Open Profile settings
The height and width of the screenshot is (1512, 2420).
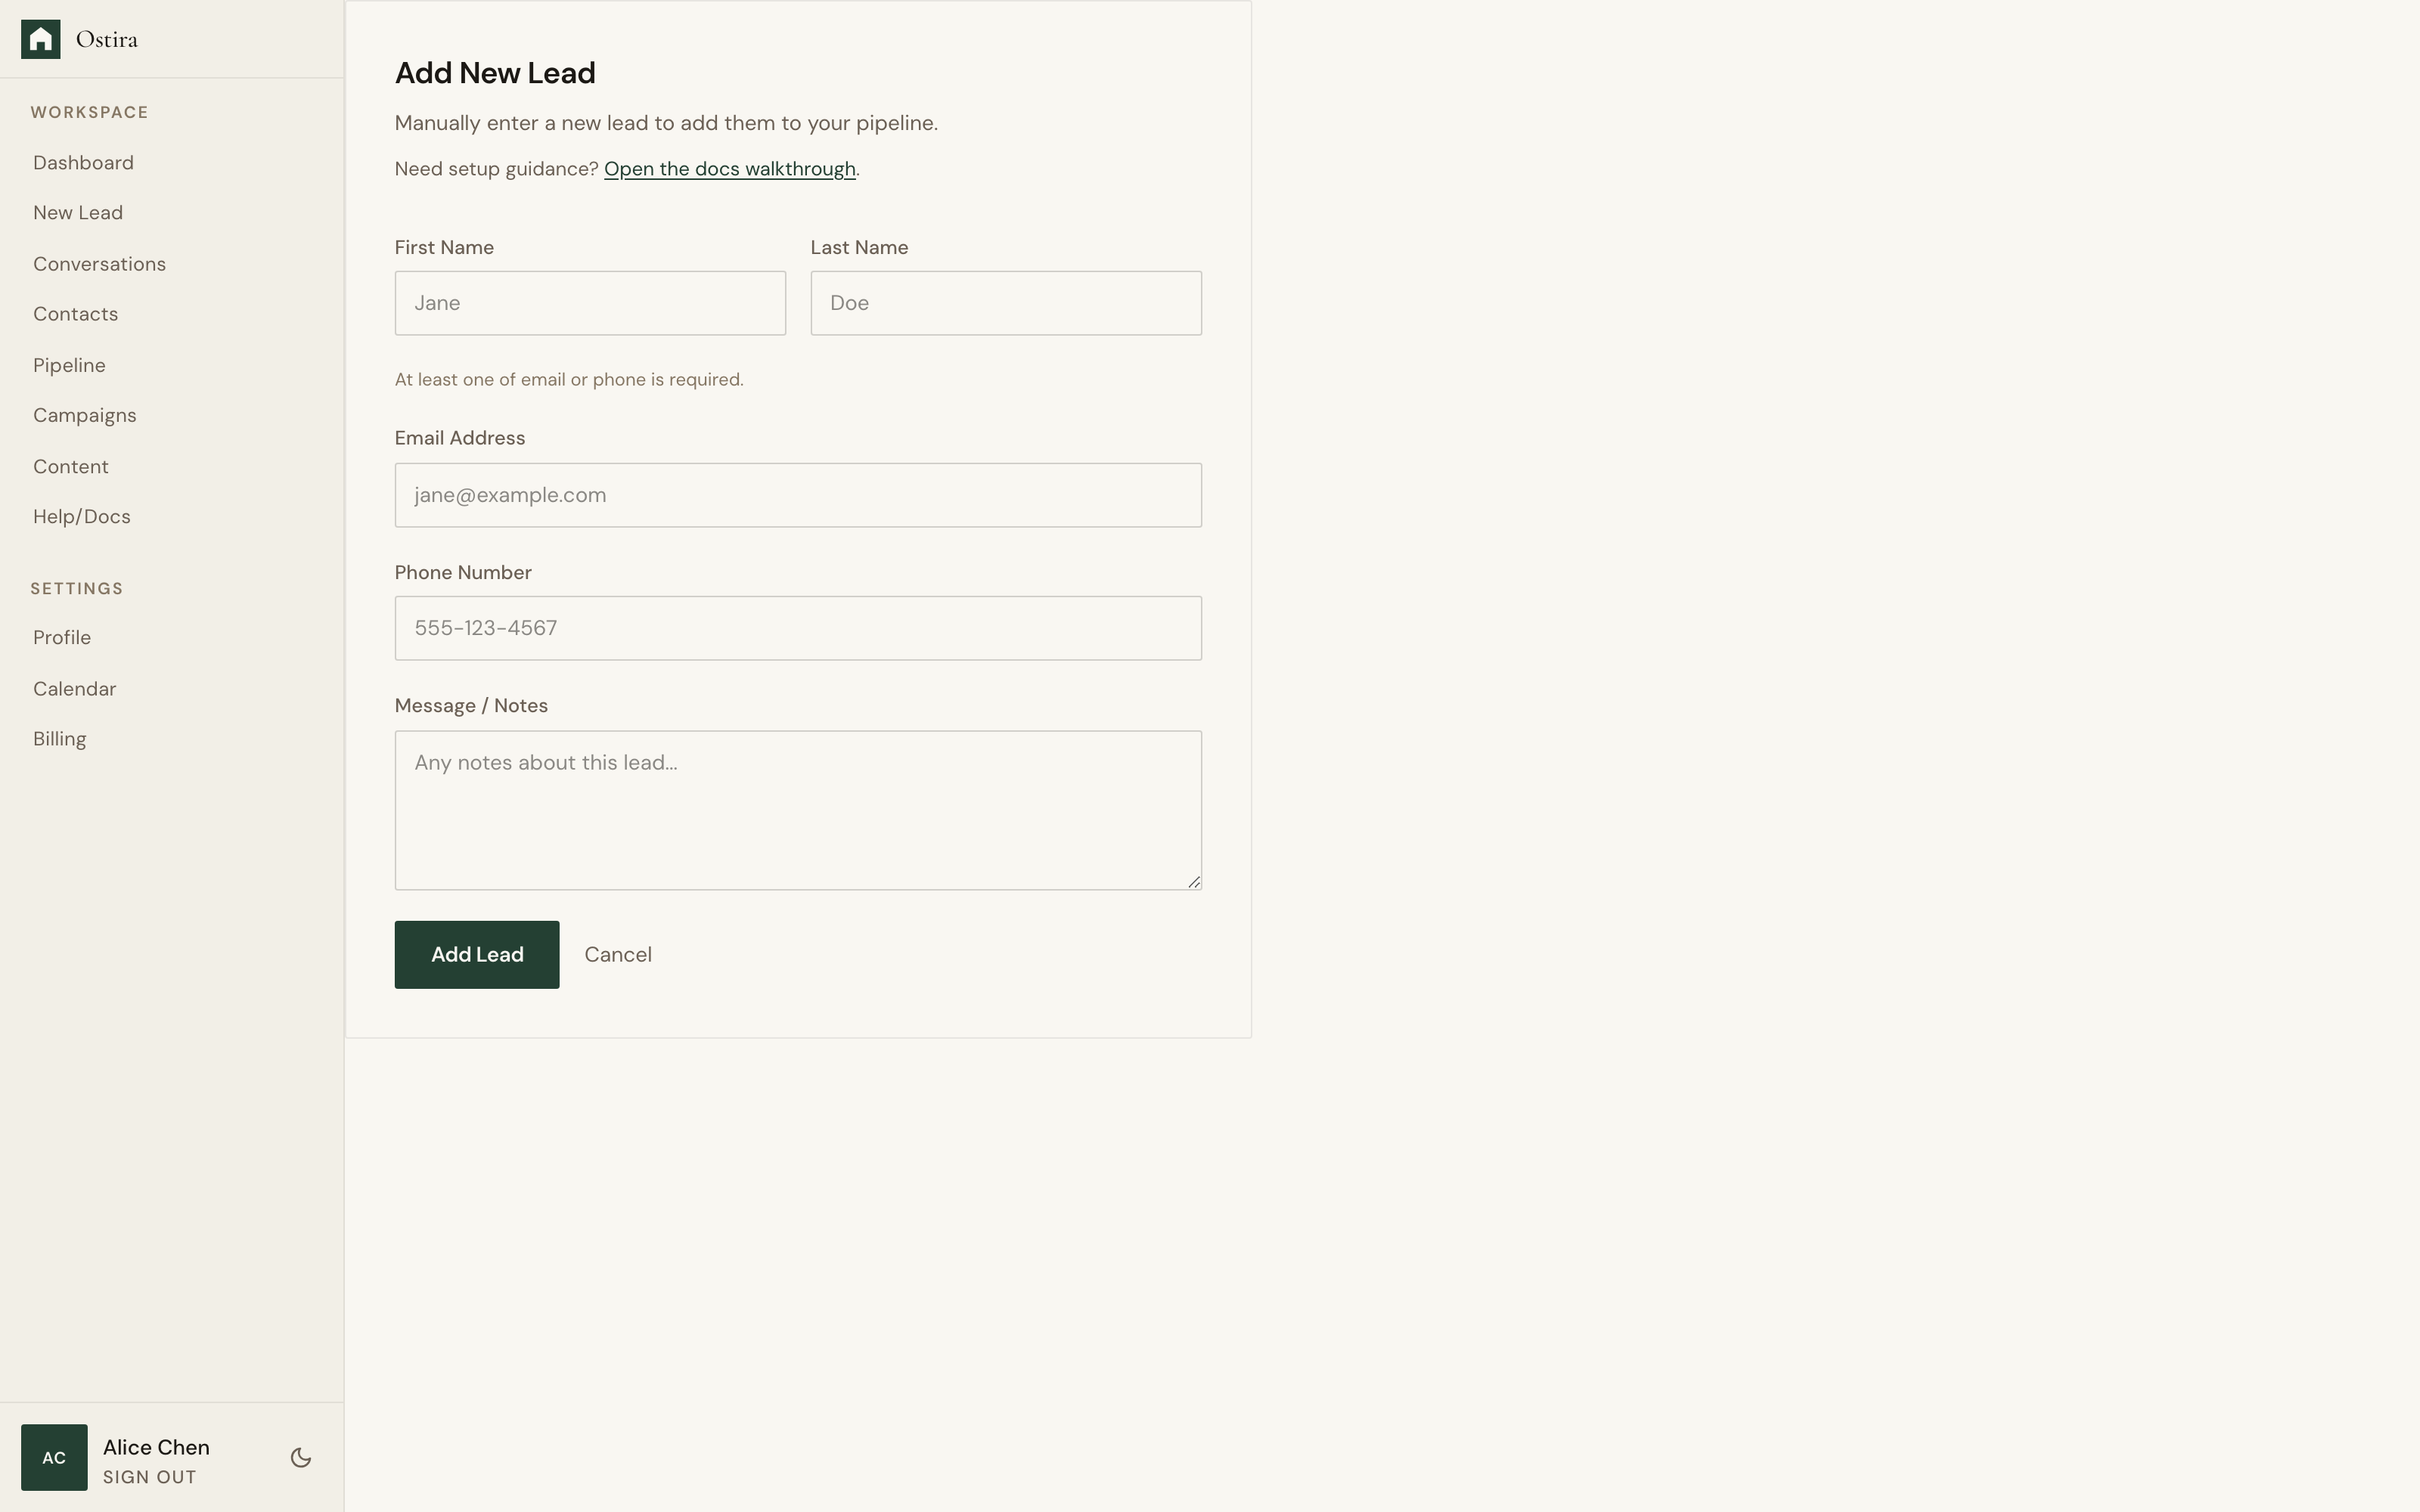pos(61,636)
